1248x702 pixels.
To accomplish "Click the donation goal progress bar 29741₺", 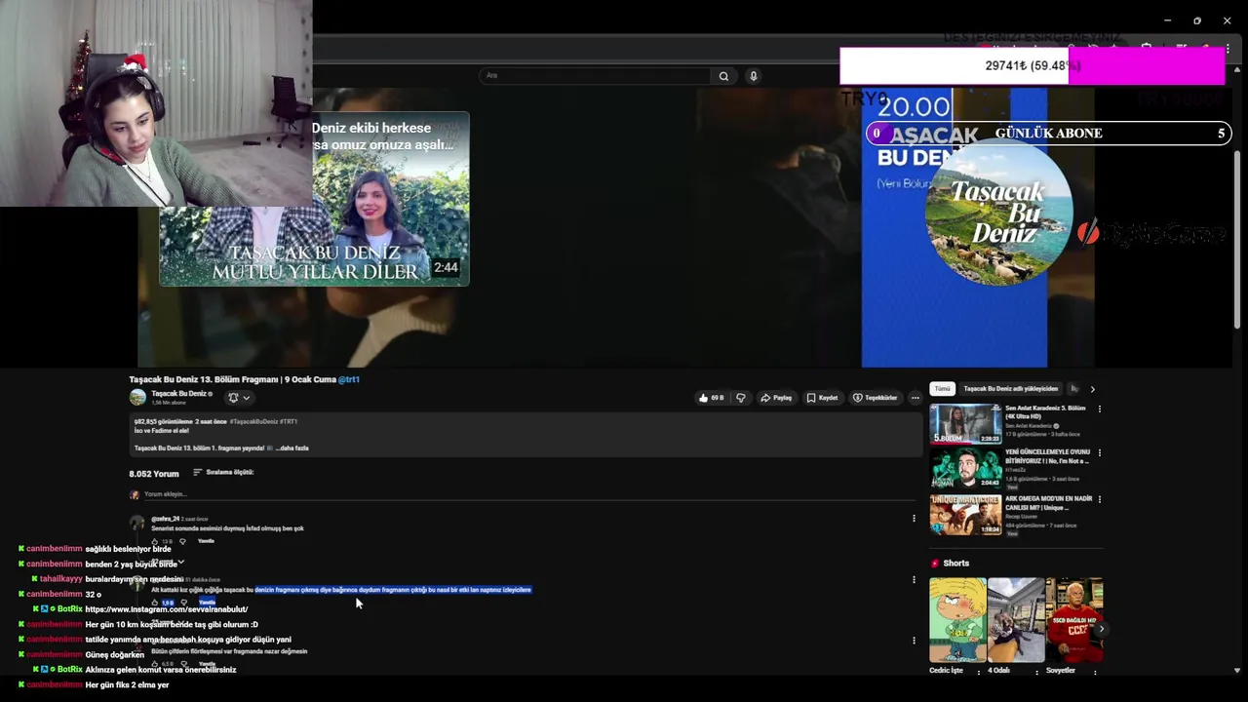I will point(1033,66).
